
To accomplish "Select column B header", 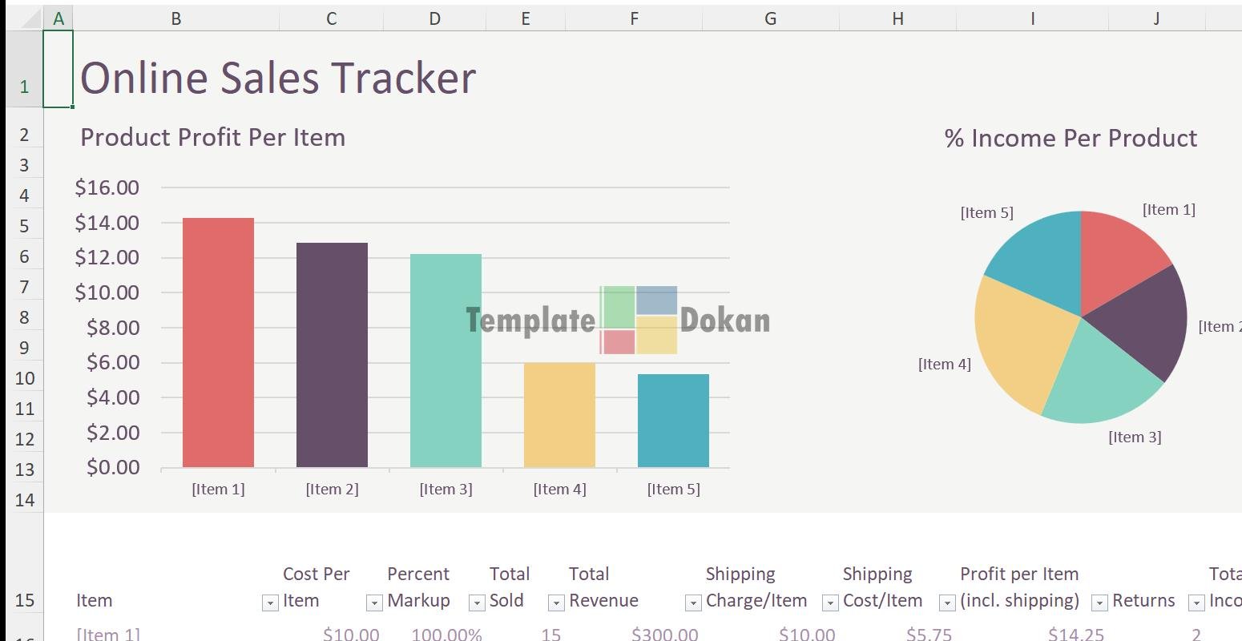I will click(175, 18).
